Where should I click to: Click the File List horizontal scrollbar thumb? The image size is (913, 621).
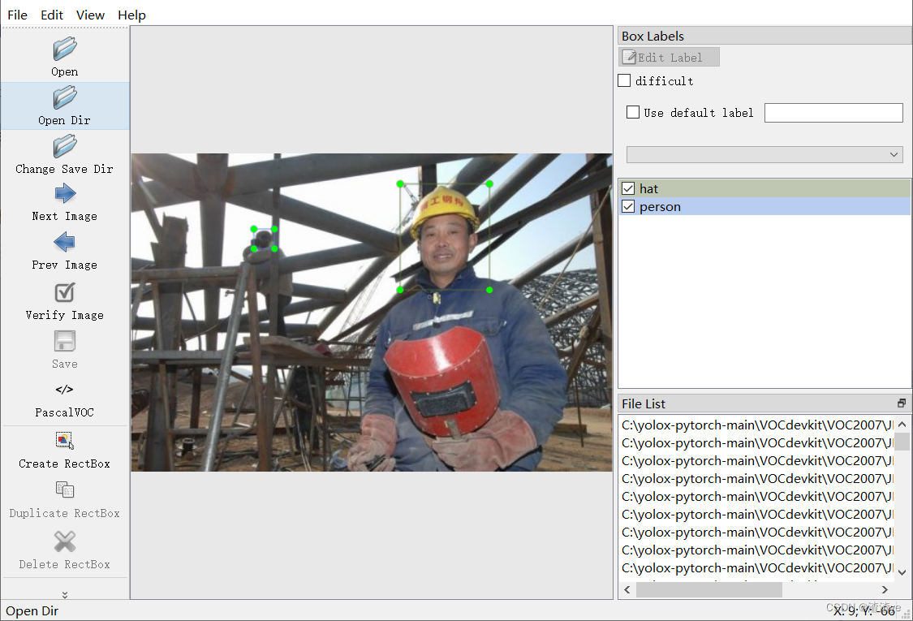708,589
